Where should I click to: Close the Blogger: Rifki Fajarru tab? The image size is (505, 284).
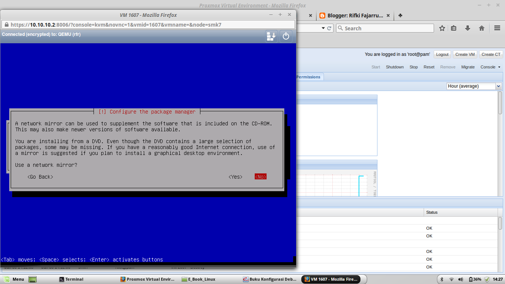click(x=388, y=16)
